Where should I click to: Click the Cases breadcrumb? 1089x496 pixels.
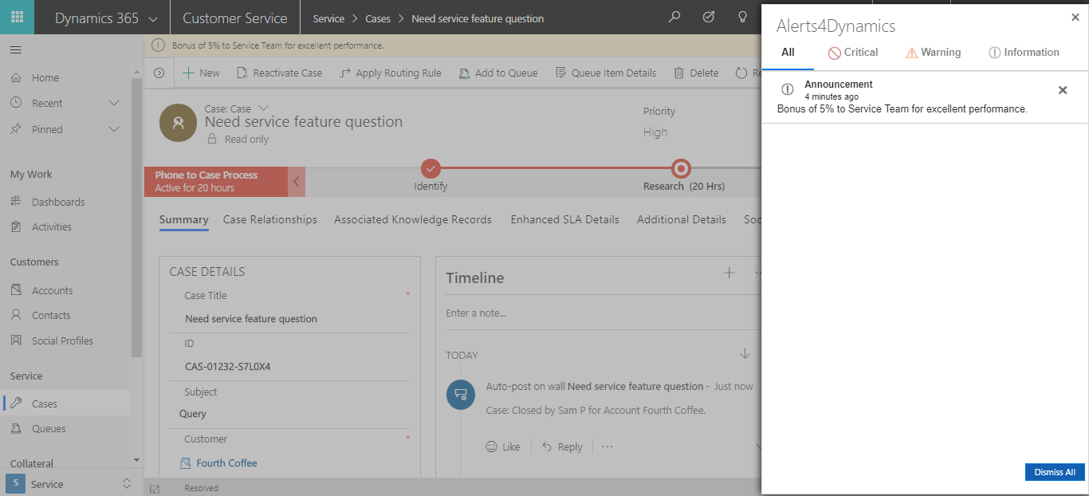click(378, 18)
